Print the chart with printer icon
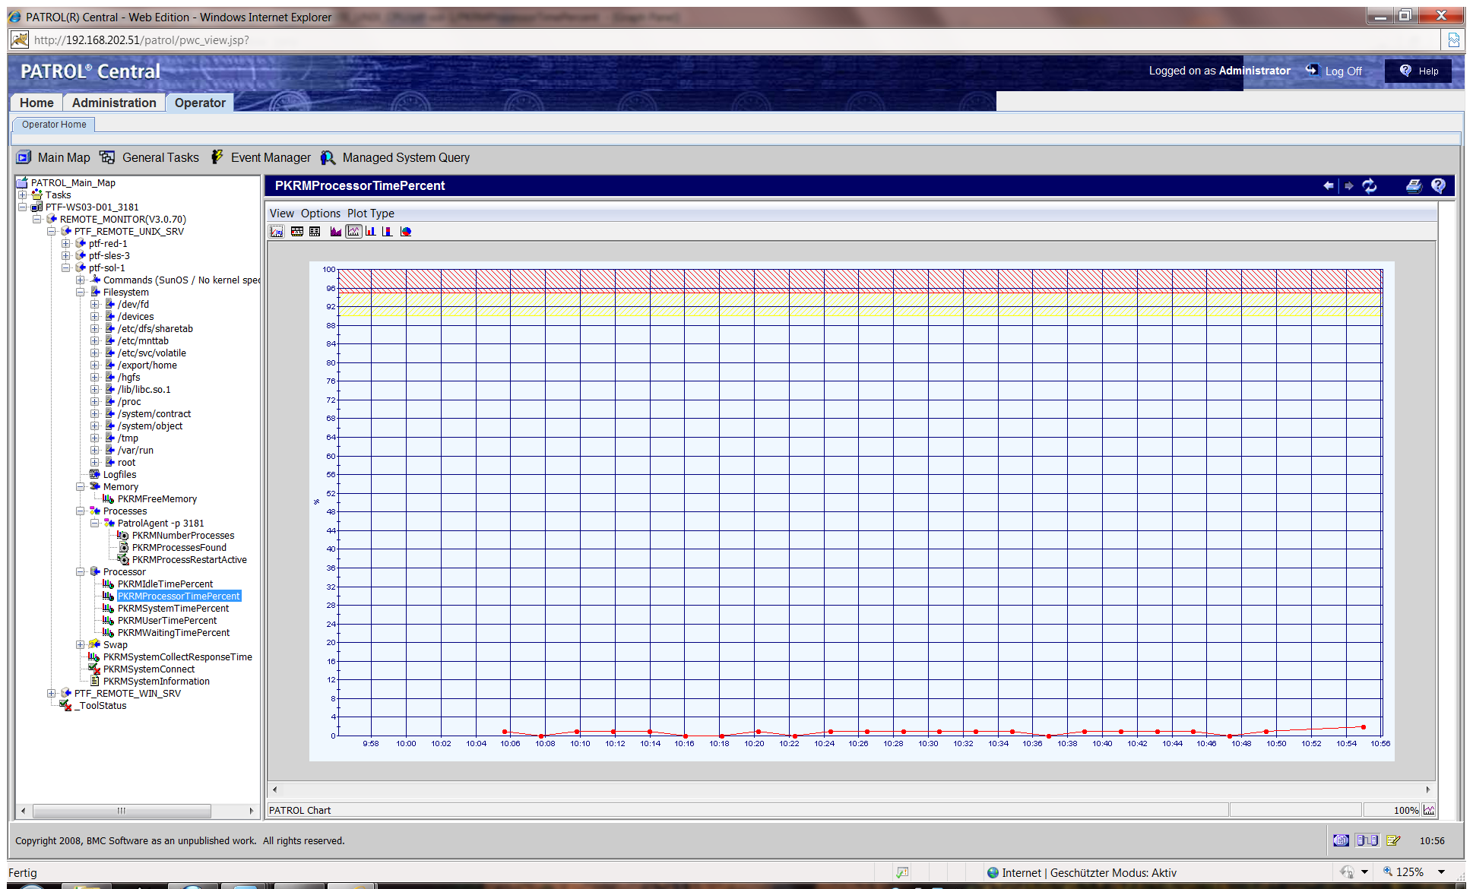The height and width of the screenshot is (889, 1473). [x=1414, y=185]
